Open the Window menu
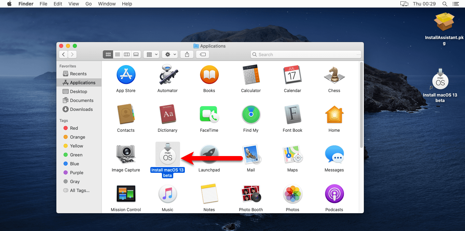 pos(107,4)
